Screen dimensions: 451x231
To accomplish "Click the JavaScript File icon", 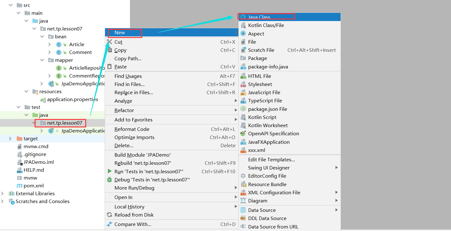I will click(x=243, y=92).
